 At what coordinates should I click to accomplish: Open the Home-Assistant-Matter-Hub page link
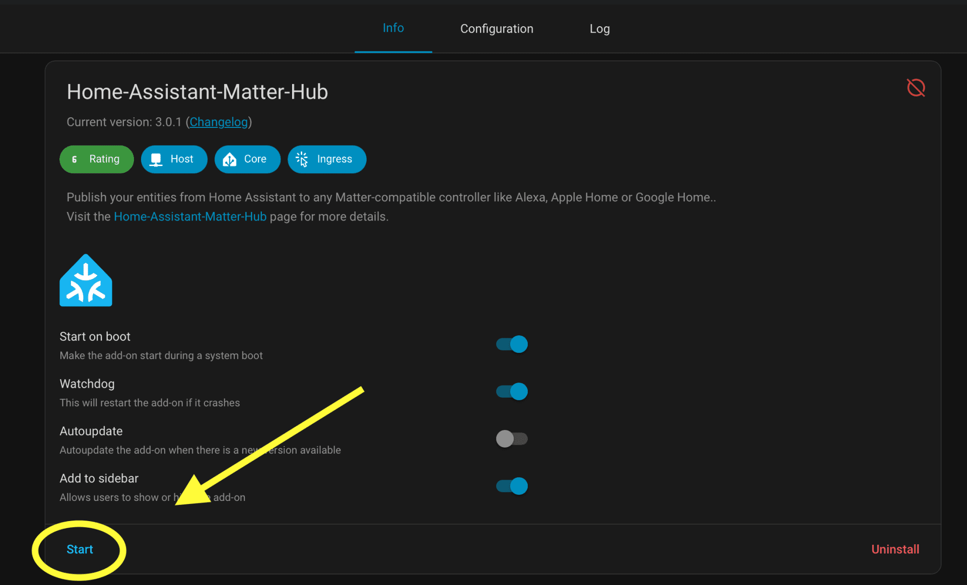pyautogui.click(x=190, y=216)
